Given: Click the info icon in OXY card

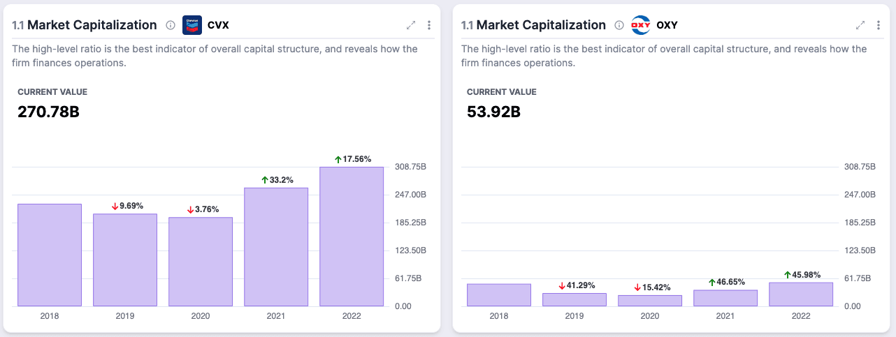Looking at the screenshot, I should click(619, 25).
